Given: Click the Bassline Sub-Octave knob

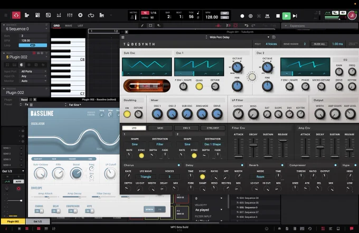Looking at the screenshot, I should (41, 174).
